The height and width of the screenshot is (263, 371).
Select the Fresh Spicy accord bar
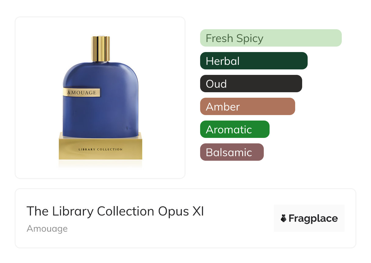point(271,38)
